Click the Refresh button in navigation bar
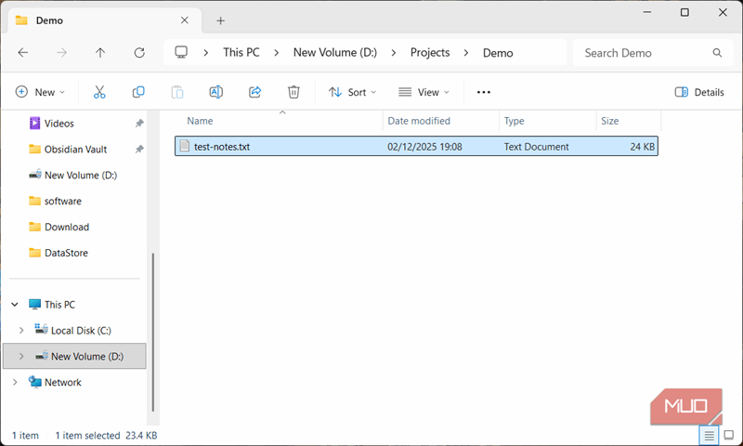 139,53
